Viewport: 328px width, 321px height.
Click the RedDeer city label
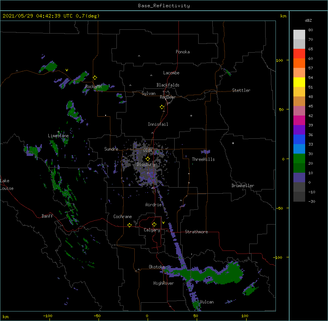167,97
